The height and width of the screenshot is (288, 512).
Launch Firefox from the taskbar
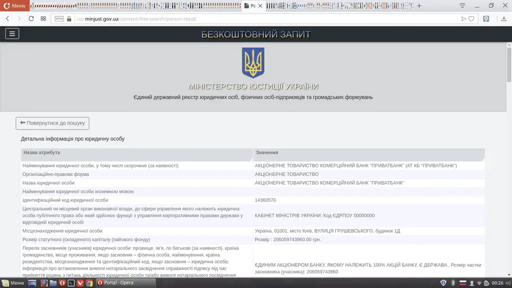pyautogui.click(x=44, y=283)
